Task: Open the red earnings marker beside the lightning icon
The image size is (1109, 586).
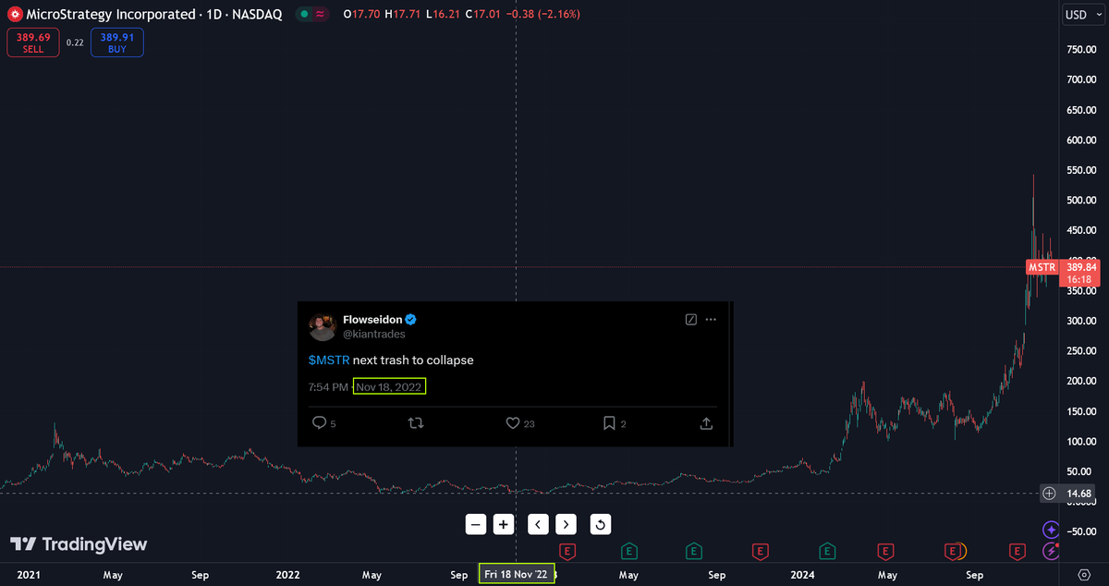Action: coord(1018,551)
